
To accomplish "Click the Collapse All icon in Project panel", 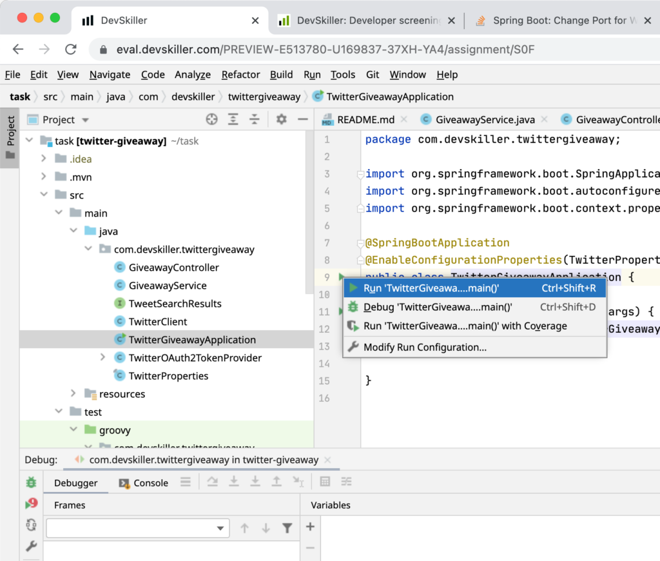I will [255, 119].
